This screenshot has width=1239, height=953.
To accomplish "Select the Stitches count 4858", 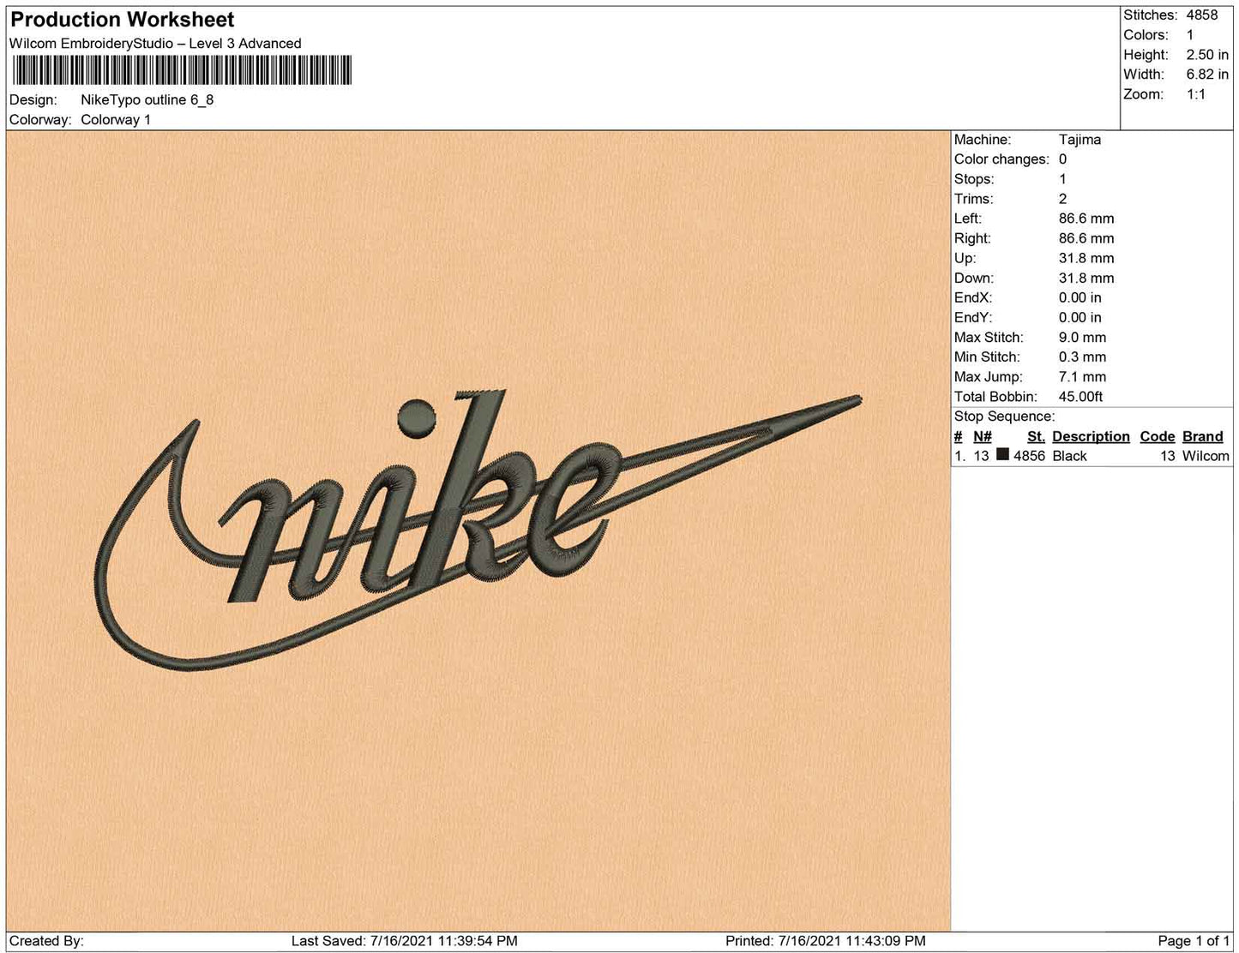I will [1202, 15].
